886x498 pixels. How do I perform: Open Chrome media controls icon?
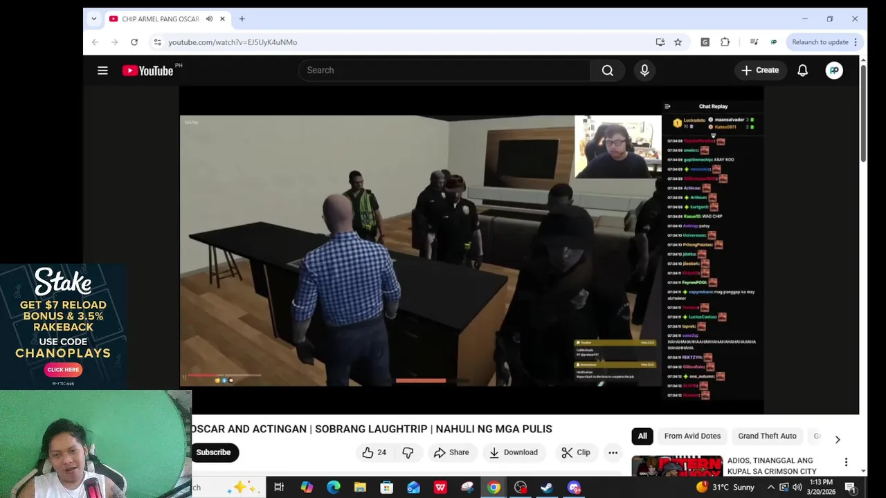pyautogui.click(x=754, y=42)
